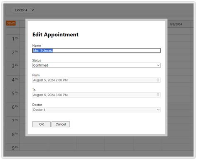This screenshot has height=160, width=197.
Task: Cancel the Edit Appointment dialog
Action: pos(61,124)
